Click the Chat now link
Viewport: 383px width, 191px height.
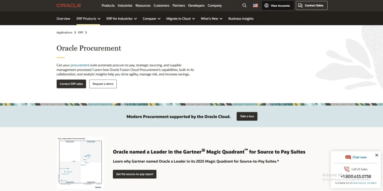click(359, 157)
